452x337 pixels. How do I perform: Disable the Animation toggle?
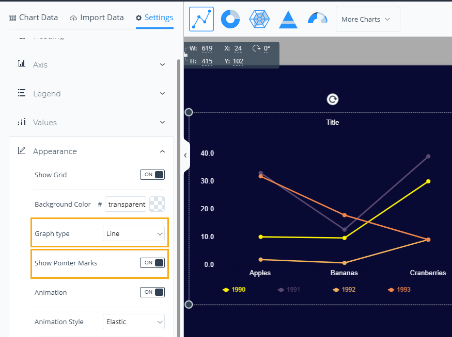pyautogui.click(x=152, y=292)
